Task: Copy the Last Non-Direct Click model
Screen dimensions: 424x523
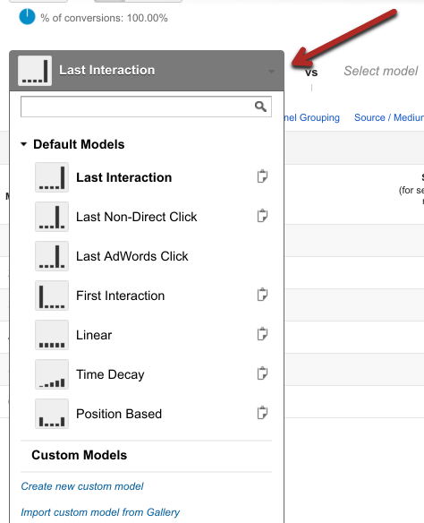Action: (262, 216)
